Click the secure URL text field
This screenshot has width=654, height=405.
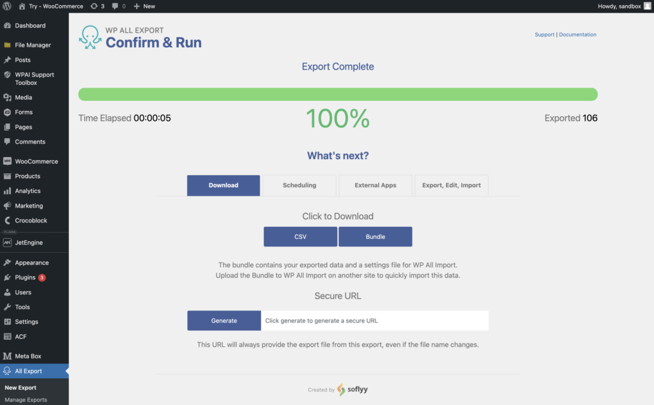(374, 321)
